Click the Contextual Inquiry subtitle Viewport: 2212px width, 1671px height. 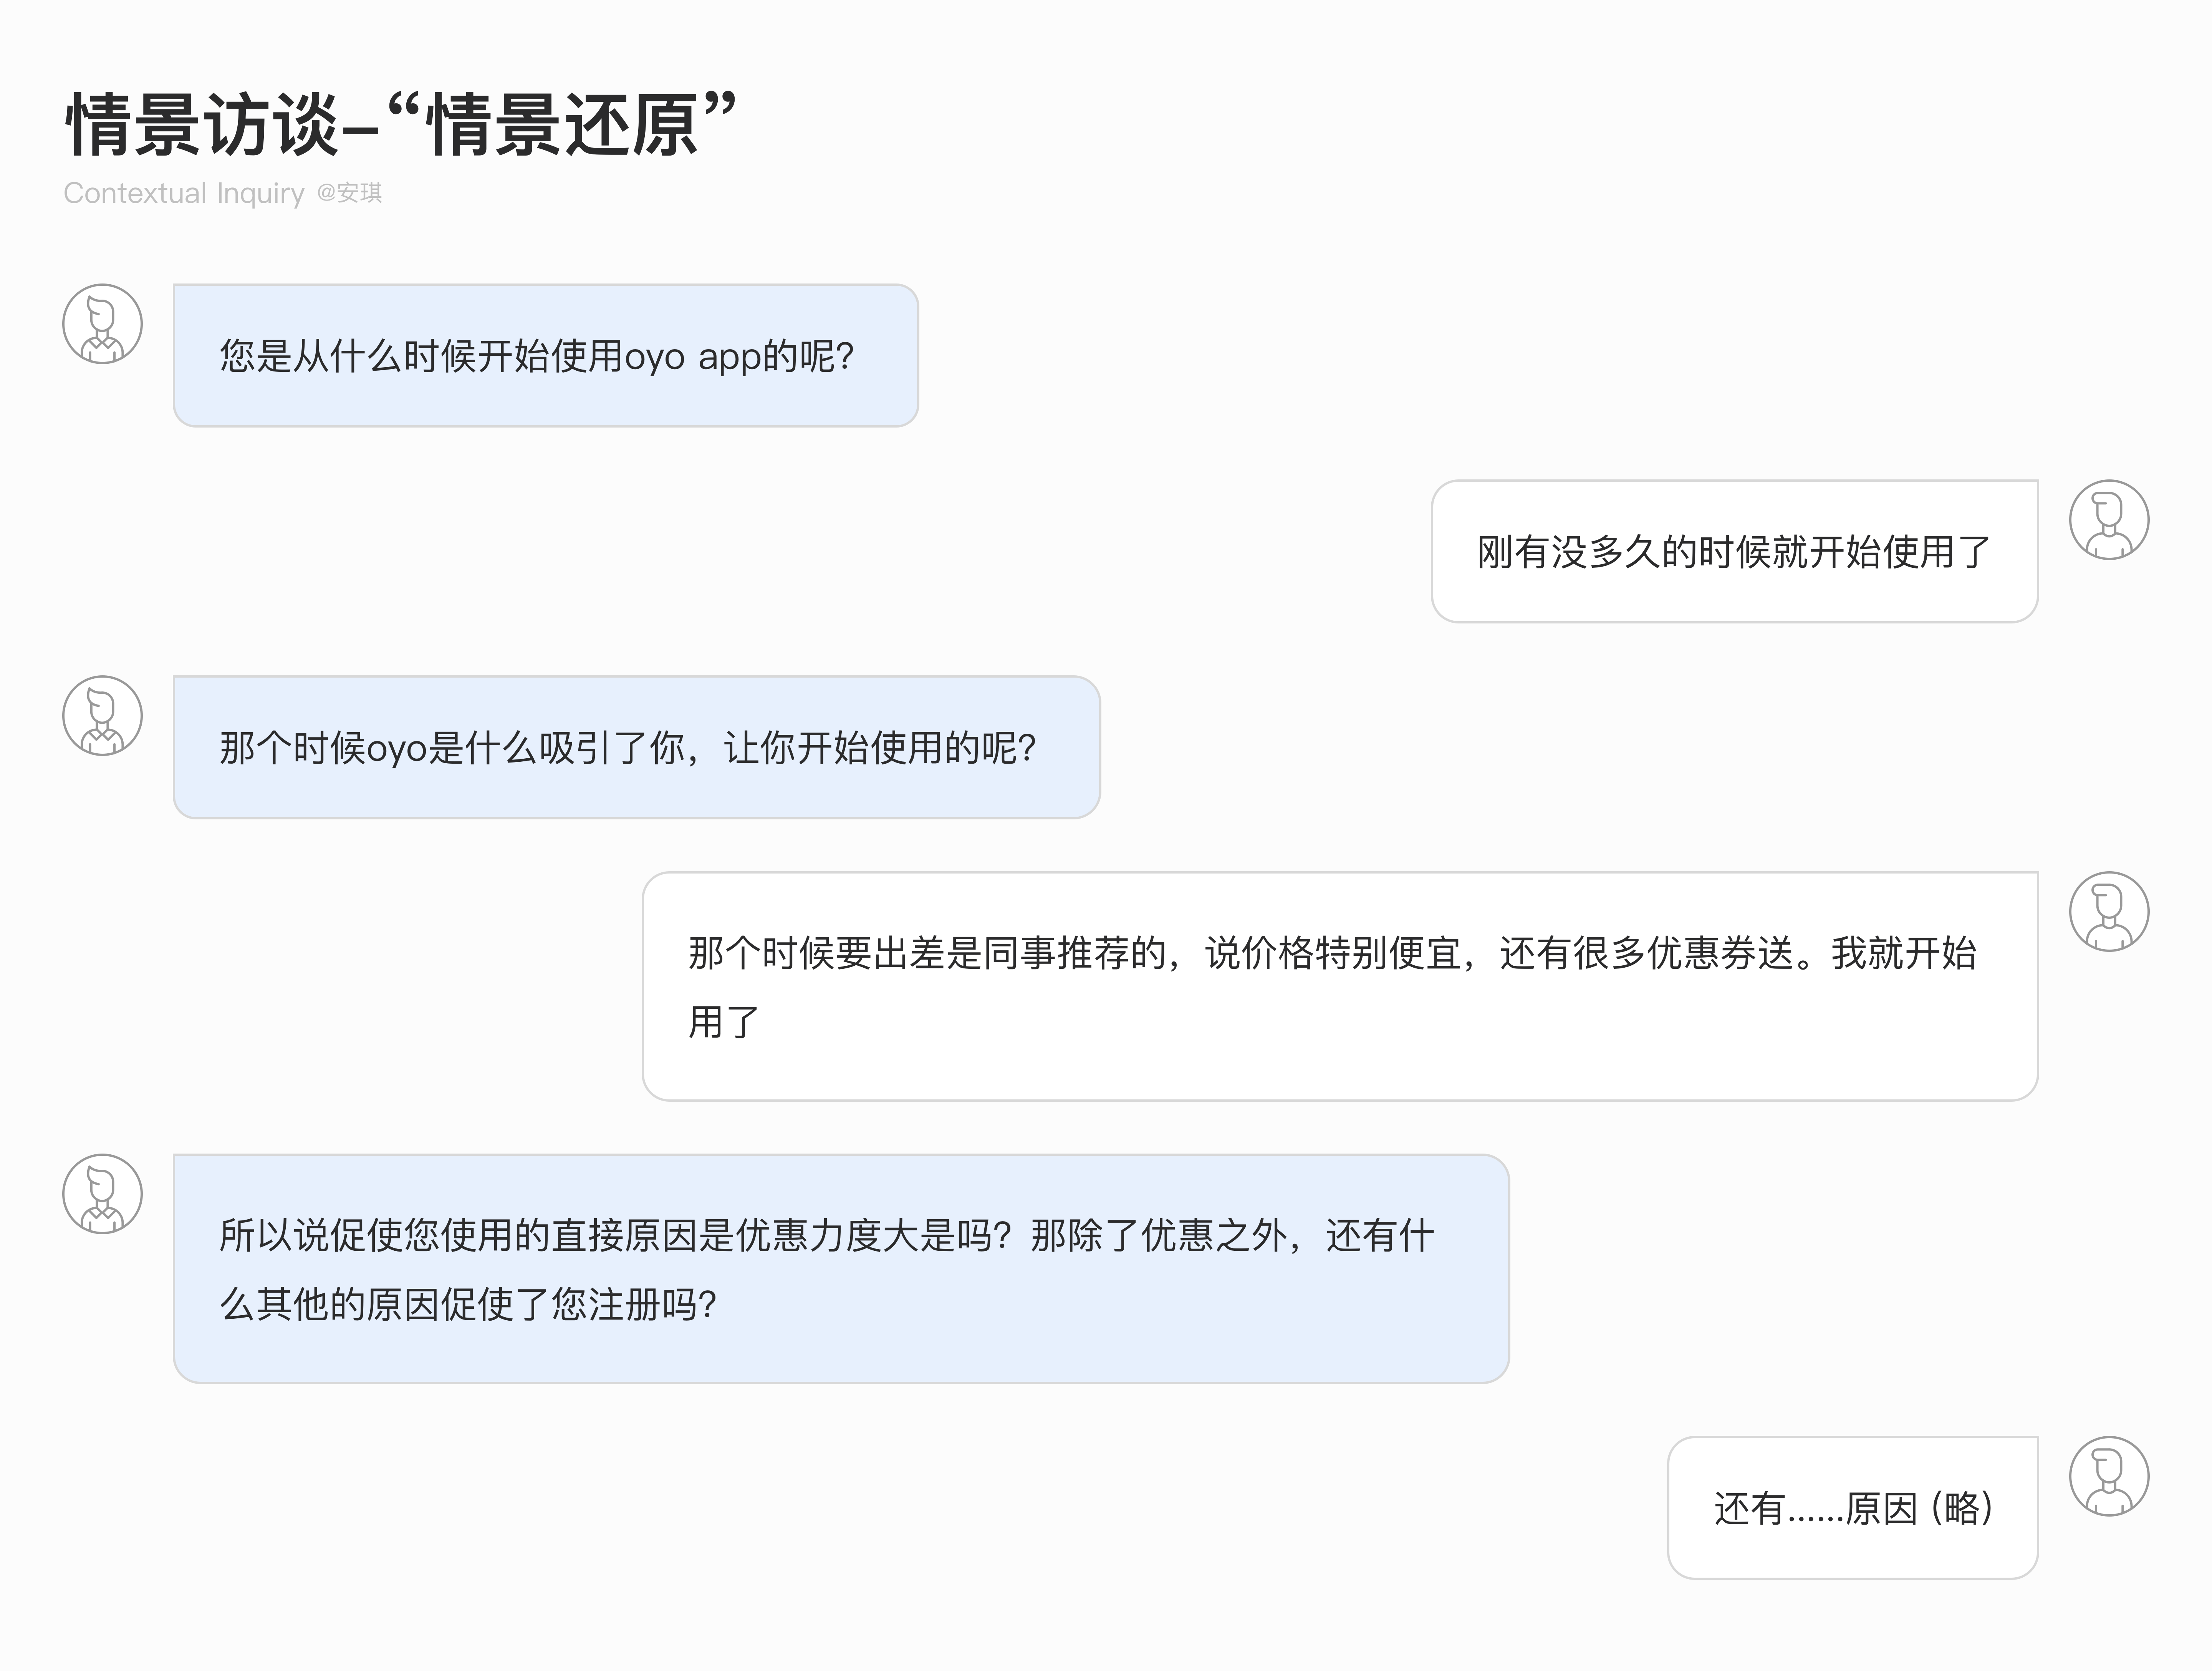coord(184,193)
